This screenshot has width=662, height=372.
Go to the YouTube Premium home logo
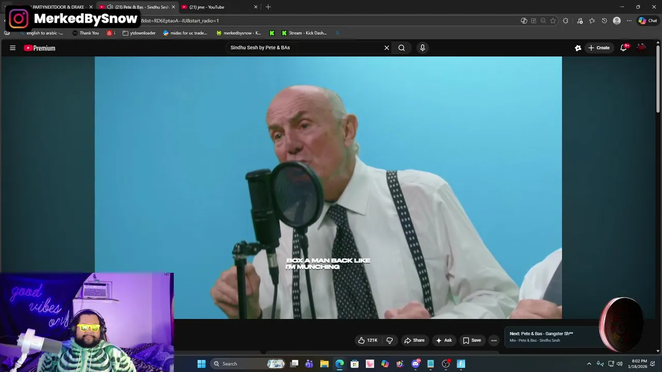[39, 48]
